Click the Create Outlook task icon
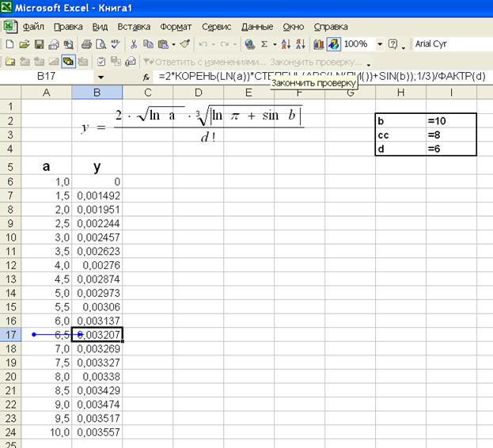Image resolution: width=493 pixels, height=448 pixels. click(101, 62)
